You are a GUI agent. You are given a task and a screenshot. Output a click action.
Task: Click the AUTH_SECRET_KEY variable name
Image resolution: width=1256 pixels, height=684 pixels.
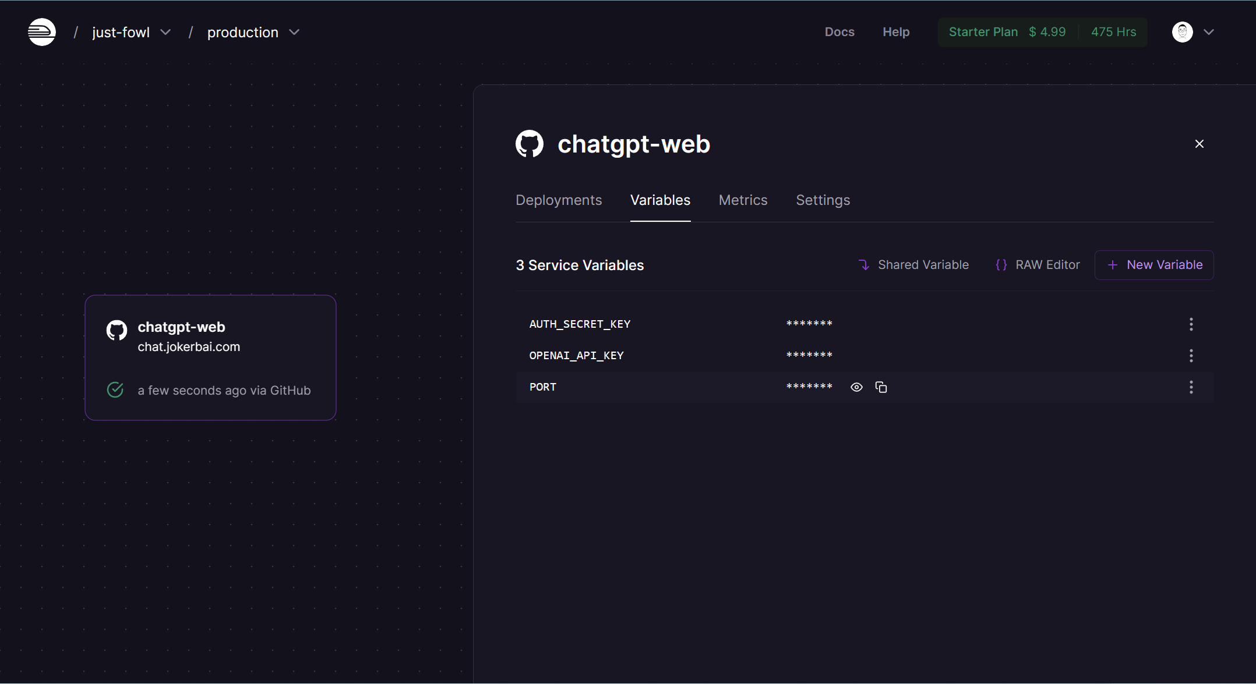[580, 324]
